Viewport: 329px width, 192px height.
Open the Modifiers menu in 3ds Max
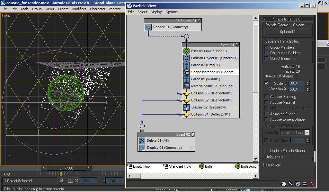click(79, 9)
